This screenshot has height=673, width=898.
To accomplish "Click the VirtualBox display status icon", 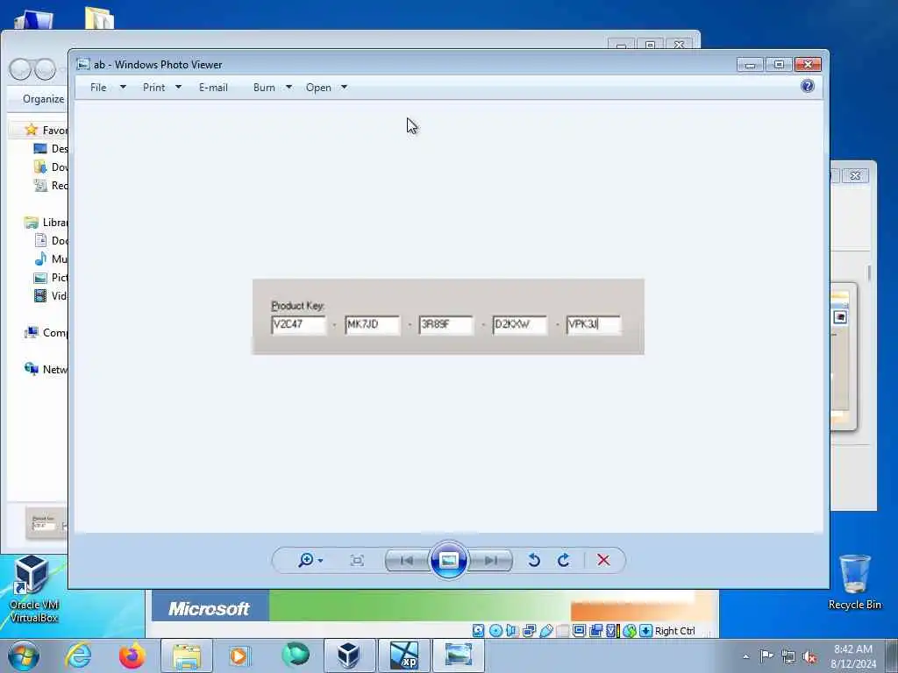I will 579,631.
